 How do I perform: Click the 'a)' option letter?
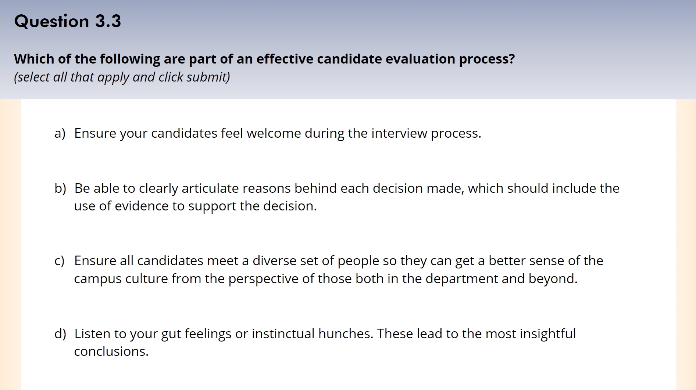tap(60, 133)
